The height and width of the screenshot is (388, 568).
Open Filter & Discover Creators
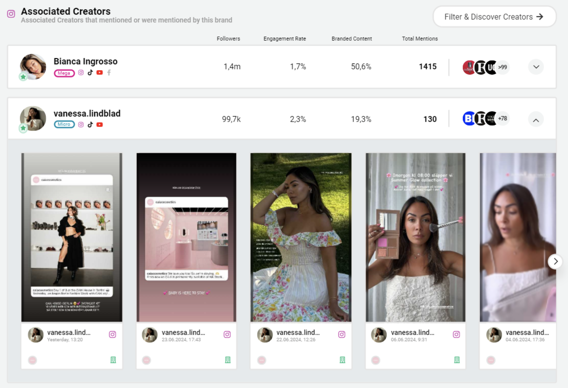click(494, 17)
